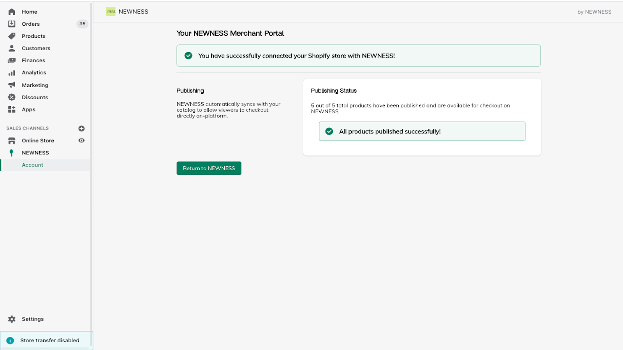Click the Marketing megaphone icon
Image resolution: width=623 pixels, height=350 pixels.
tap(12, 85)
